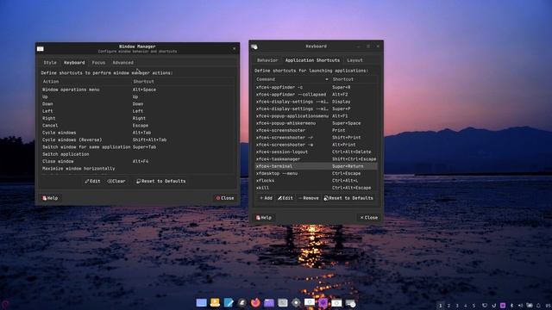Select the 'xfce4-taskmanager' row
Viewport: 552px width, 310px height.
tap(317, 159)
